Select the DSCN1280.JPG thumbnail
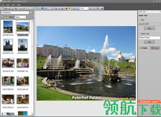 (x=23, y=99)
